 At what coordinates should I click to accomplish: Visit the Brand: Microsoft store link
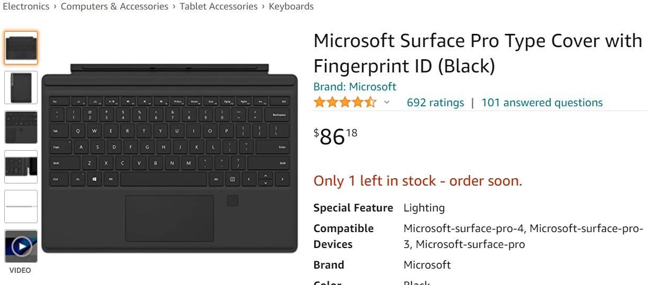tap(355, 86)
